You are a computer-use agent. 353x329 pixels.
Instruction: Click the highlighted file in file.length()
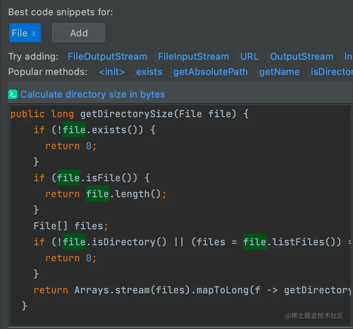pyautogui.click(x=98, y=194)
